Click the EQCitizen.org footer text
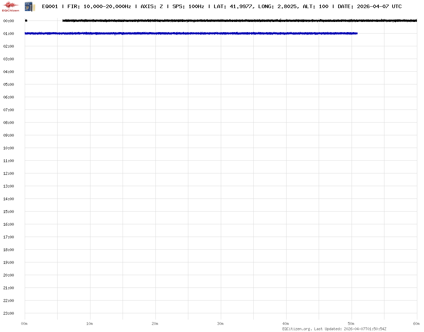424x332 pixels. tap(297, 329)
